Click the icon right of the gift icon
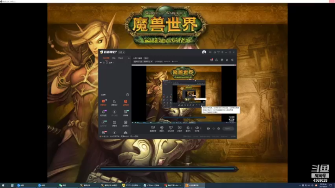The image size is (335, 188). (x=216, y=60)
